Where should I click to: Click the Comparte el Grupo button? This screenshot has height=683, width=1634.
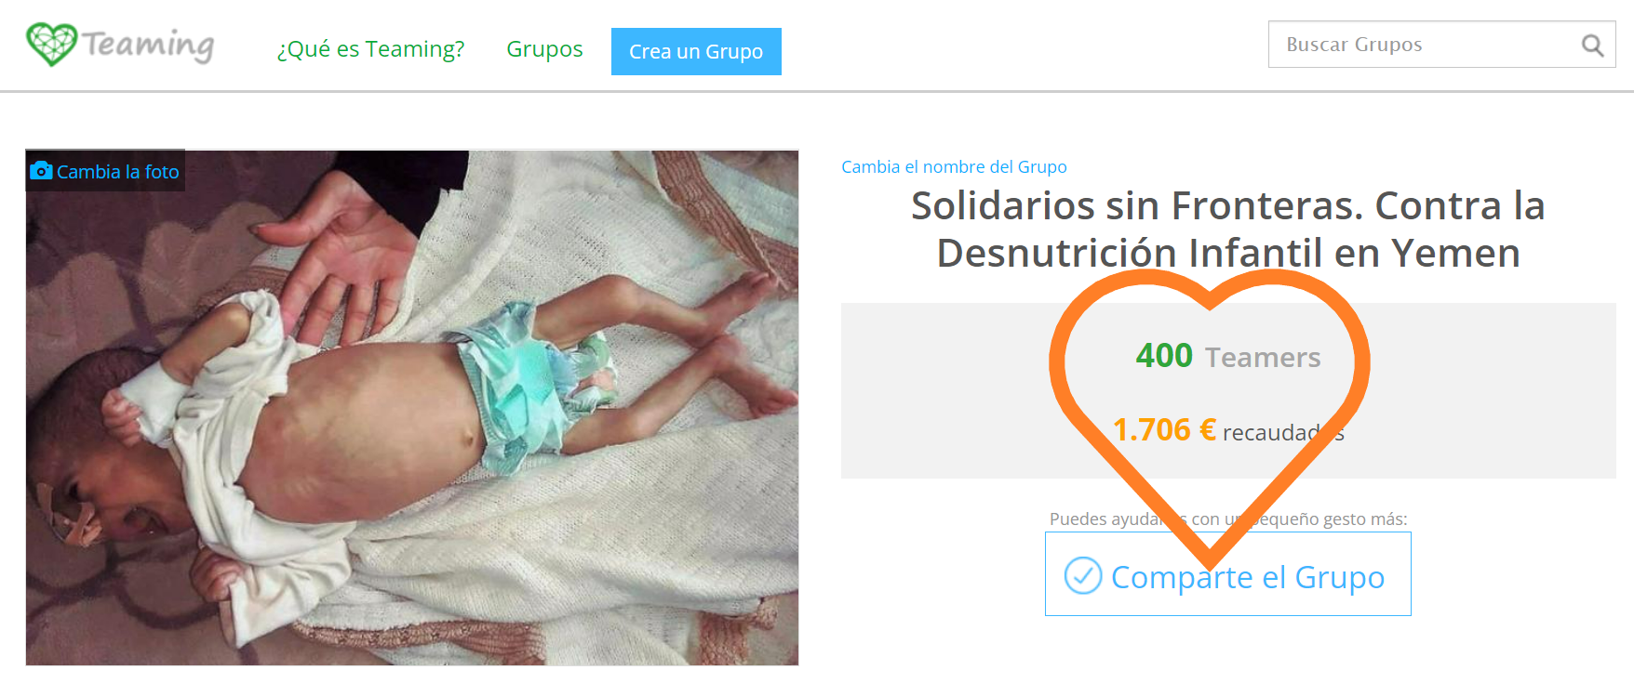coord(1228,574)
